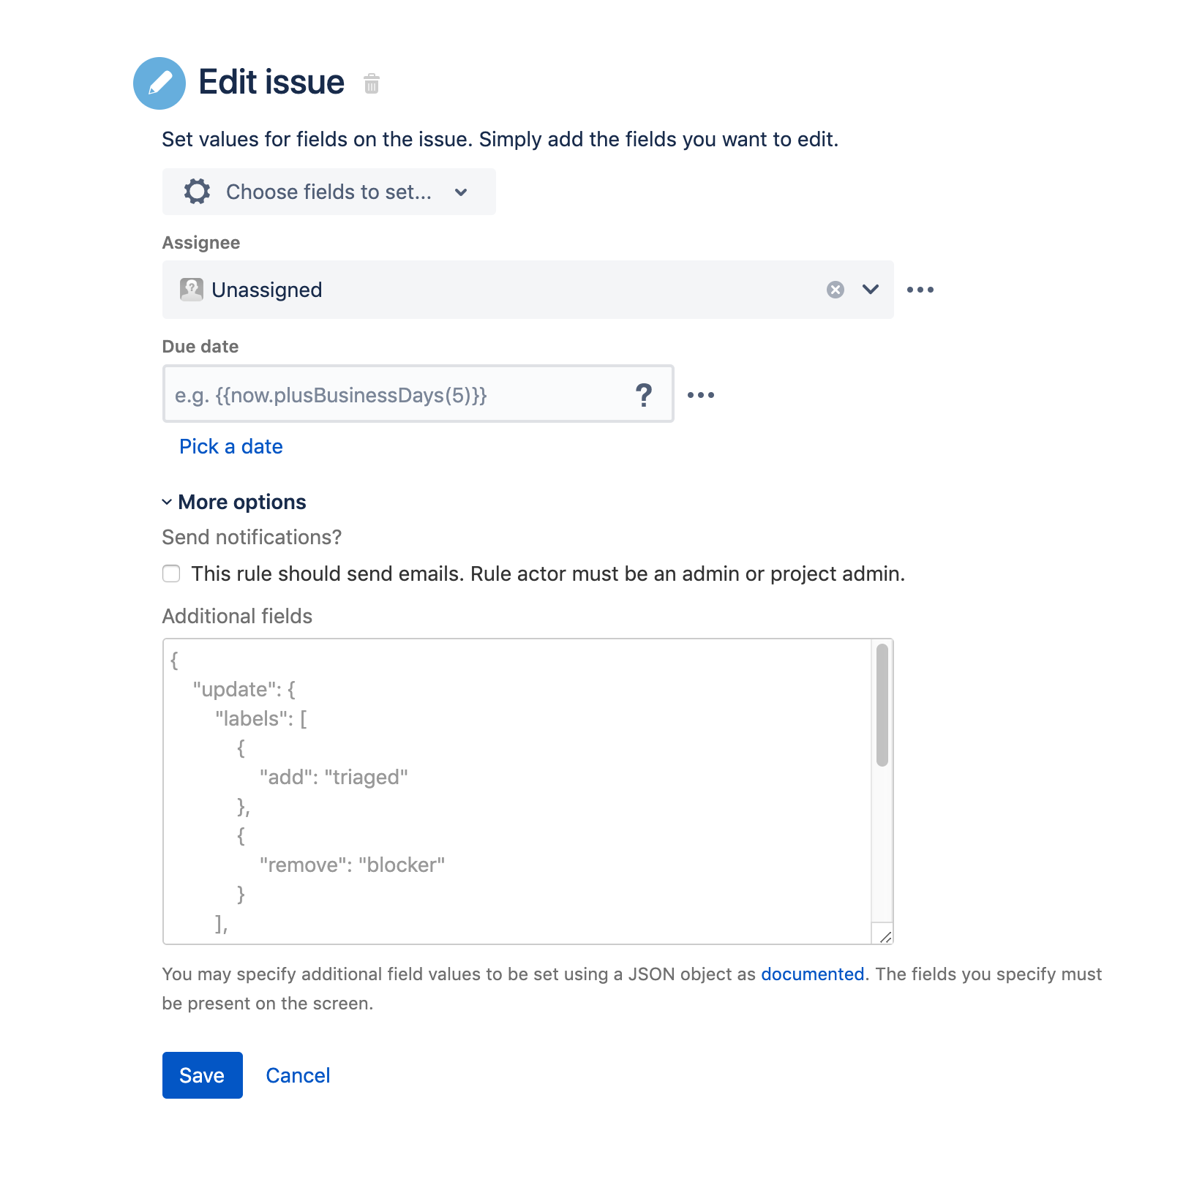Click the textarea resize handle corner
This screenshot has height=1185, width=1194.
click(x=885, y=936)
